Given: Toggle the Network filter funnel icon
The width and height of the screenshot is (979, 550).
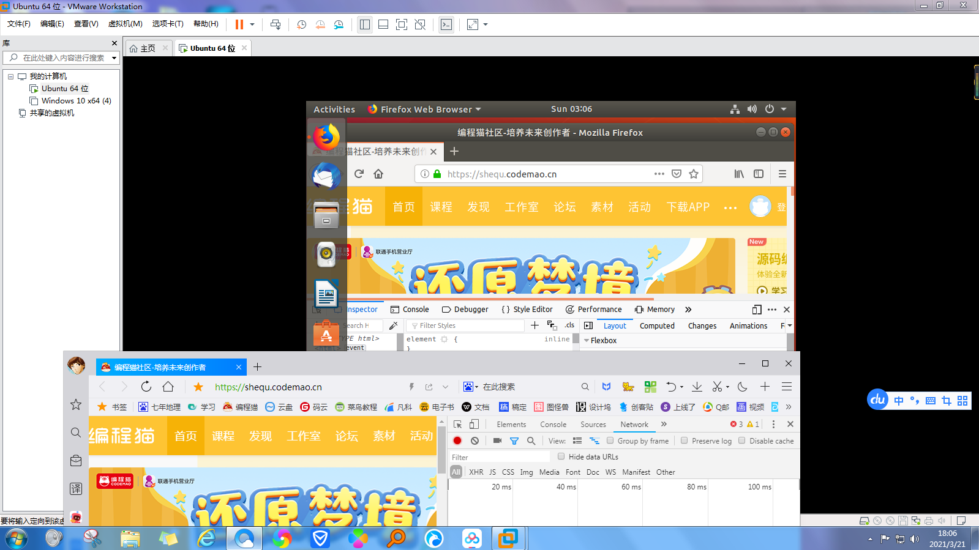Looking at the screenshot, I should coord(514,440).
